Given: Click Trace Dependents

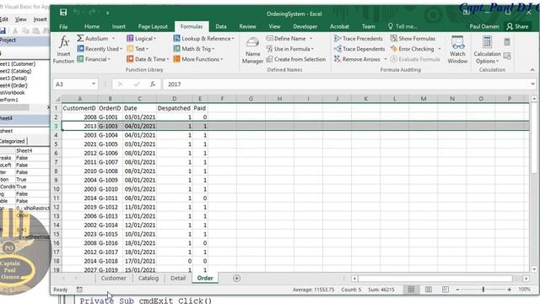Looking at the screenshot, I should (x=359, y=49).
